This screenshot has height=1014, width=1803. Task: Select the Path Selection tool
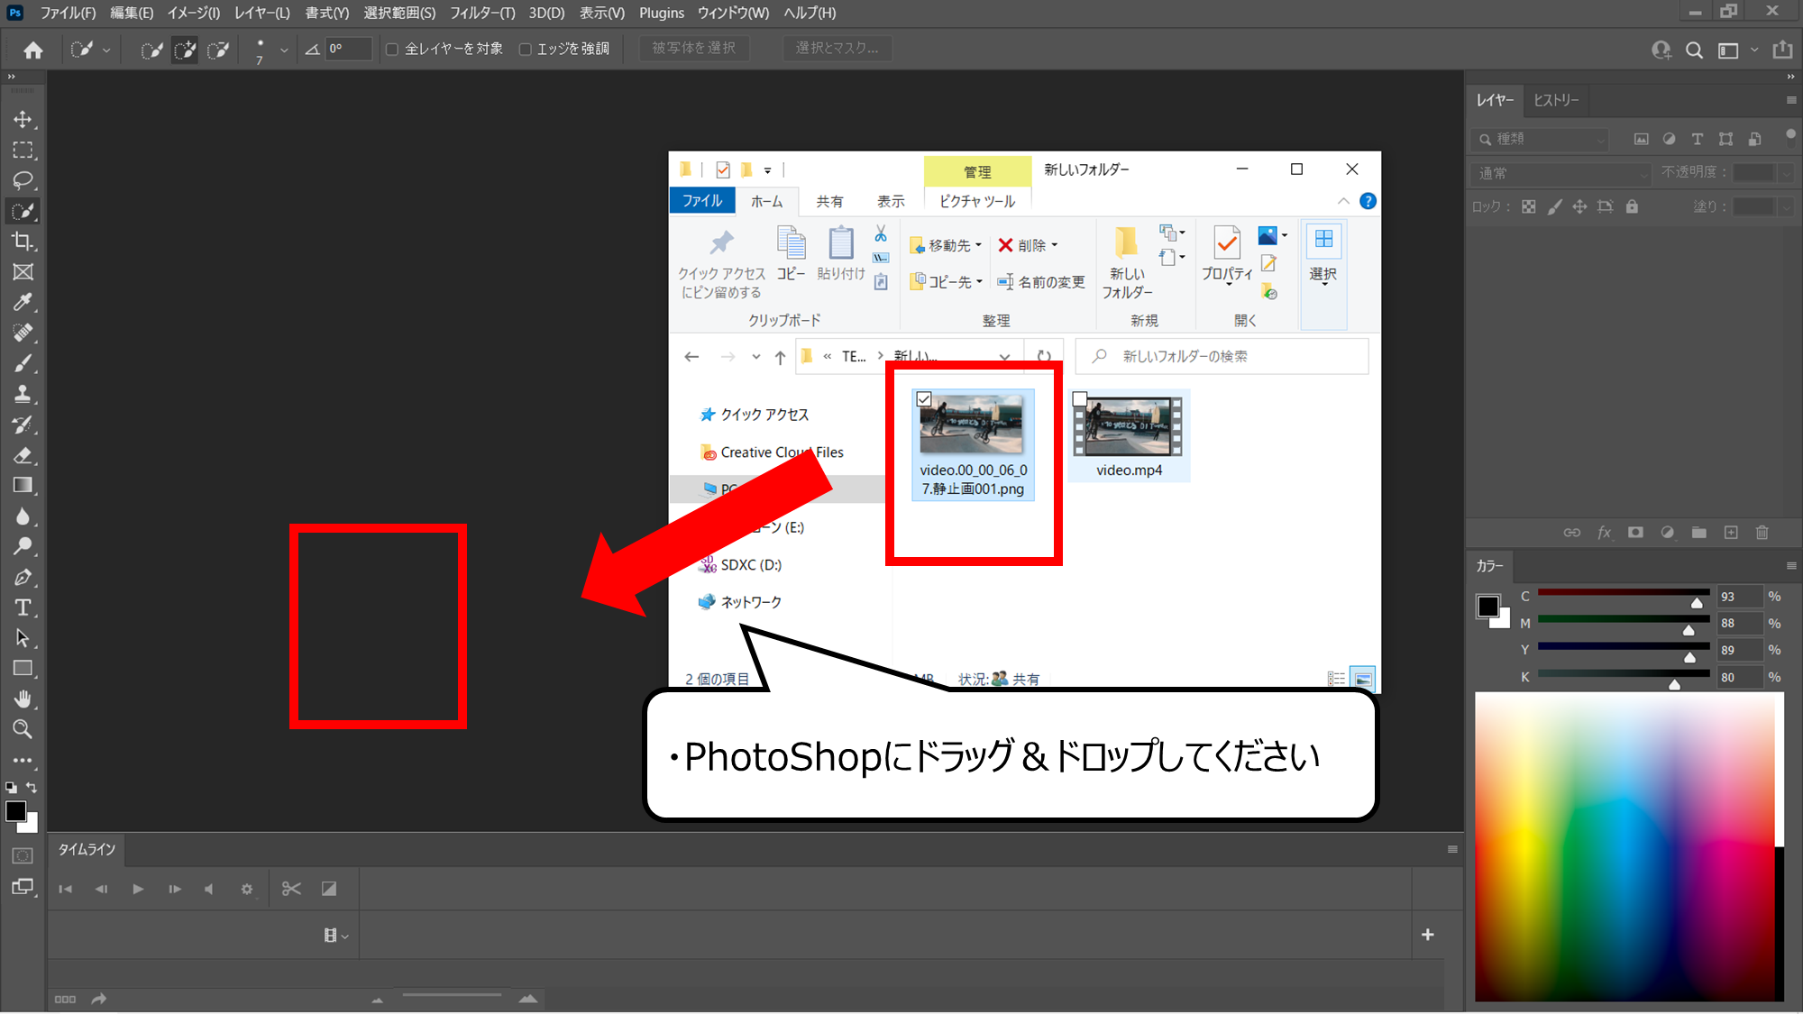[x=23, y=638]
